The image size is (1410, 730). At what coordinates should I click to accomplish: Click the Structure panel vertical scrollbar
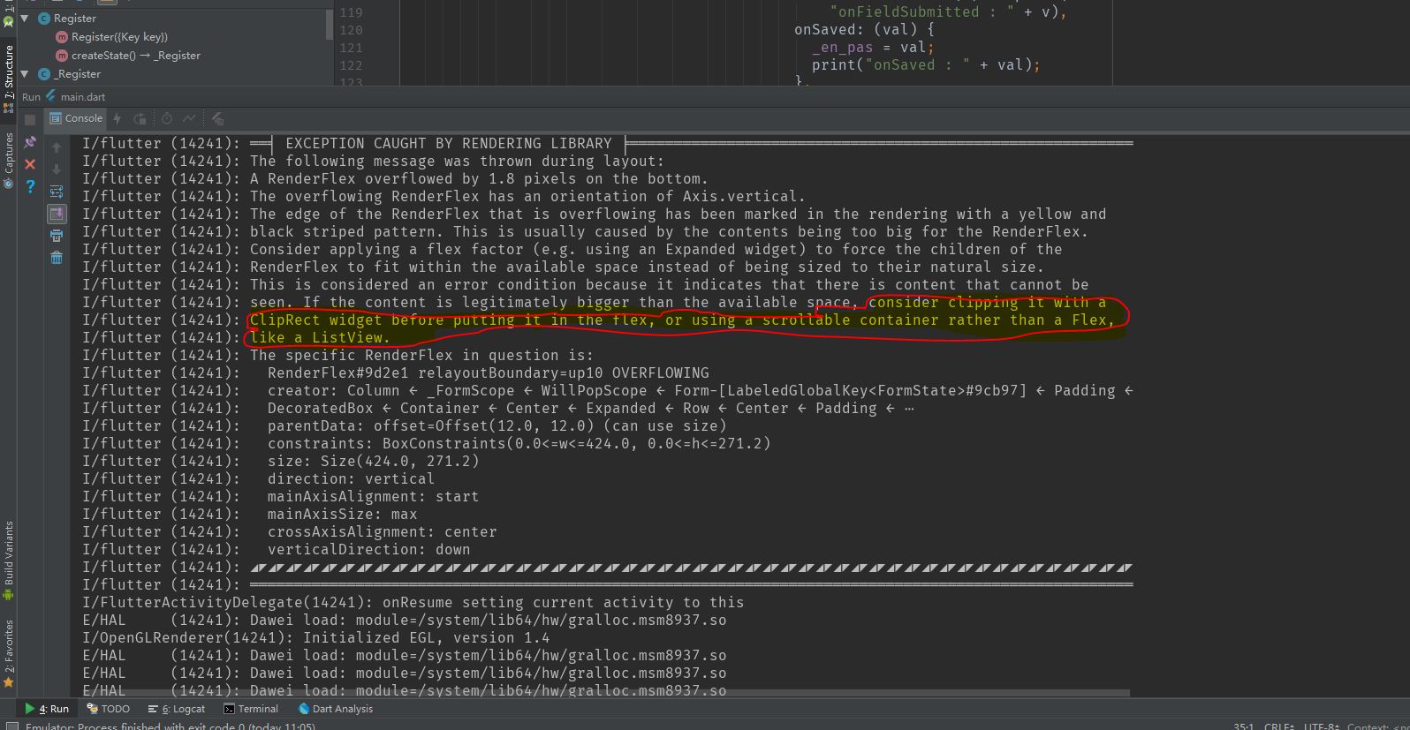point(330,24)
